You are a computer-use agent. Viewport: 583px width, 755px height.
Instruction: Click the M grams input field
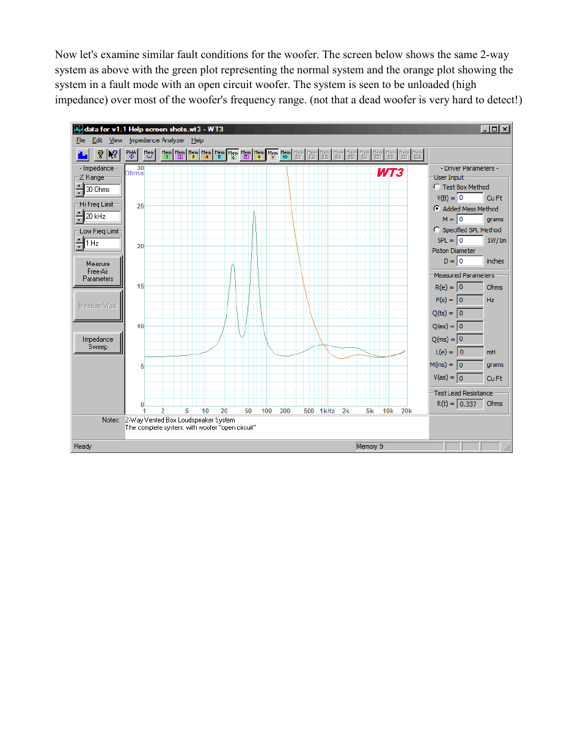[x=470, y=219]
